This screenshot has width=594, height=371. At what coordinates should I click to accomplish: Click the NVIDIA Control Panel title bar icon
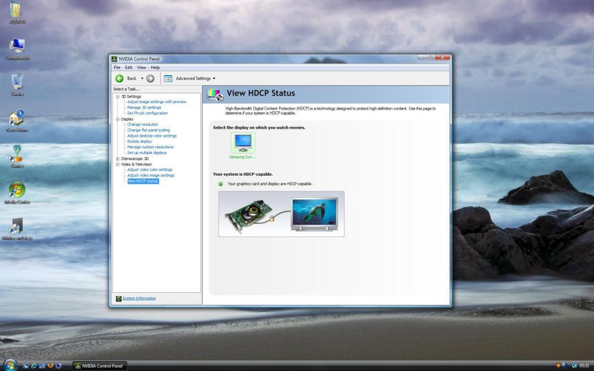114,59
